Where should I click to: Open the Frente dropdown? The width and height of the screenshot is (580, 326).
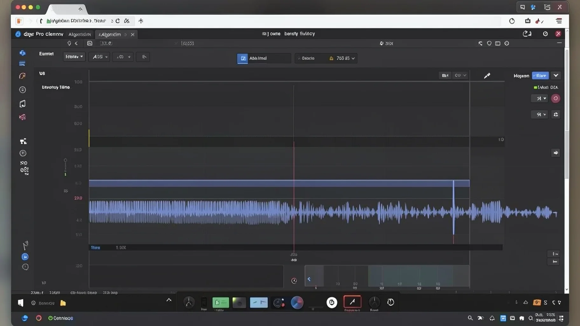click(x=74, y=57)
